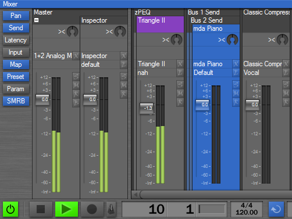Mute the Inspector channel

[x=123, y=85]
